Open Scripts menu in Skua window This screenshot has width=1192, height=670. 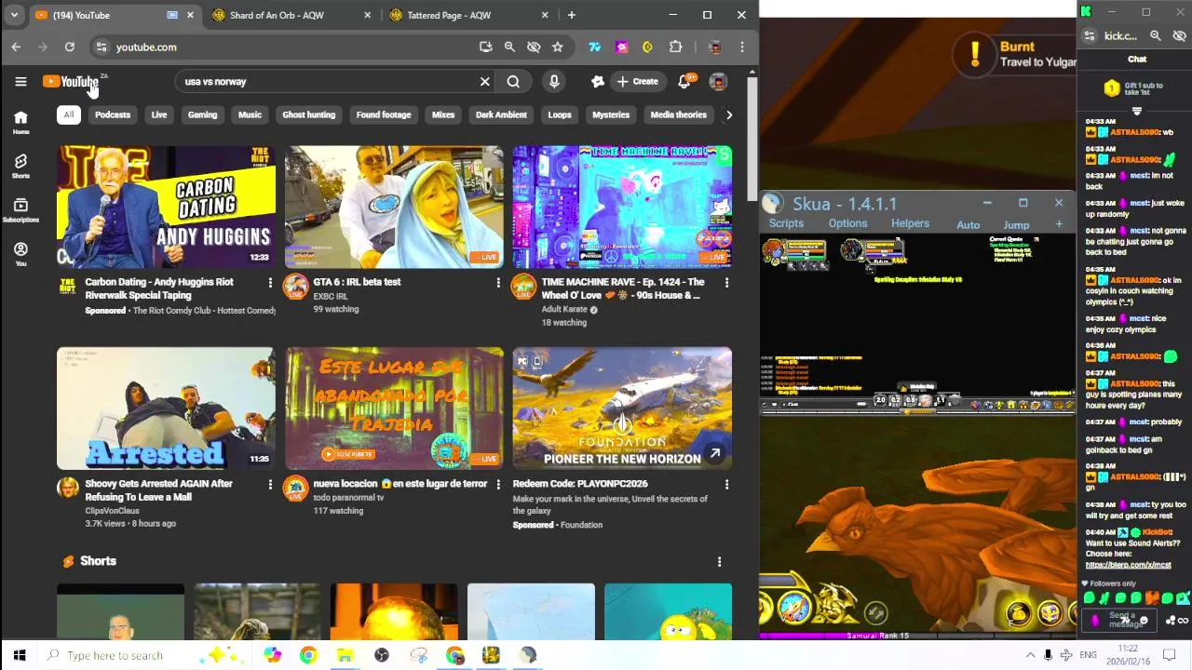point(786,224)
